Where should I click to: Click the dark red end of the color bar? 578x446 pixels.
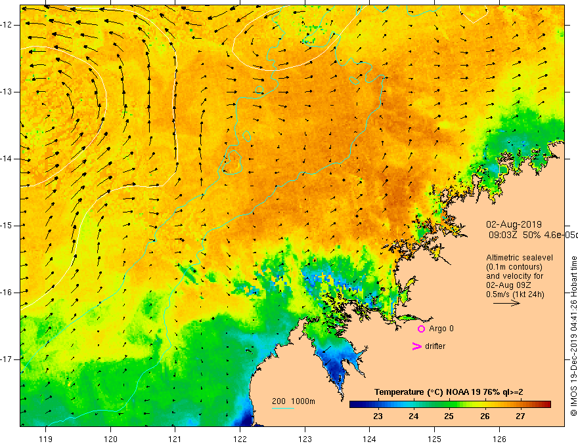546,405
